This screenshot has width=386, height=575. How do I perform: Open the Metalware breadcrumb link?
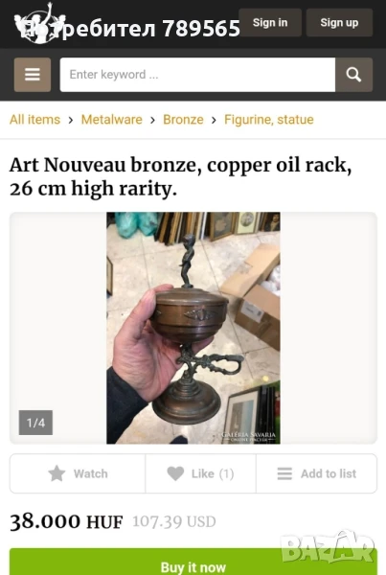pos(111,120)
